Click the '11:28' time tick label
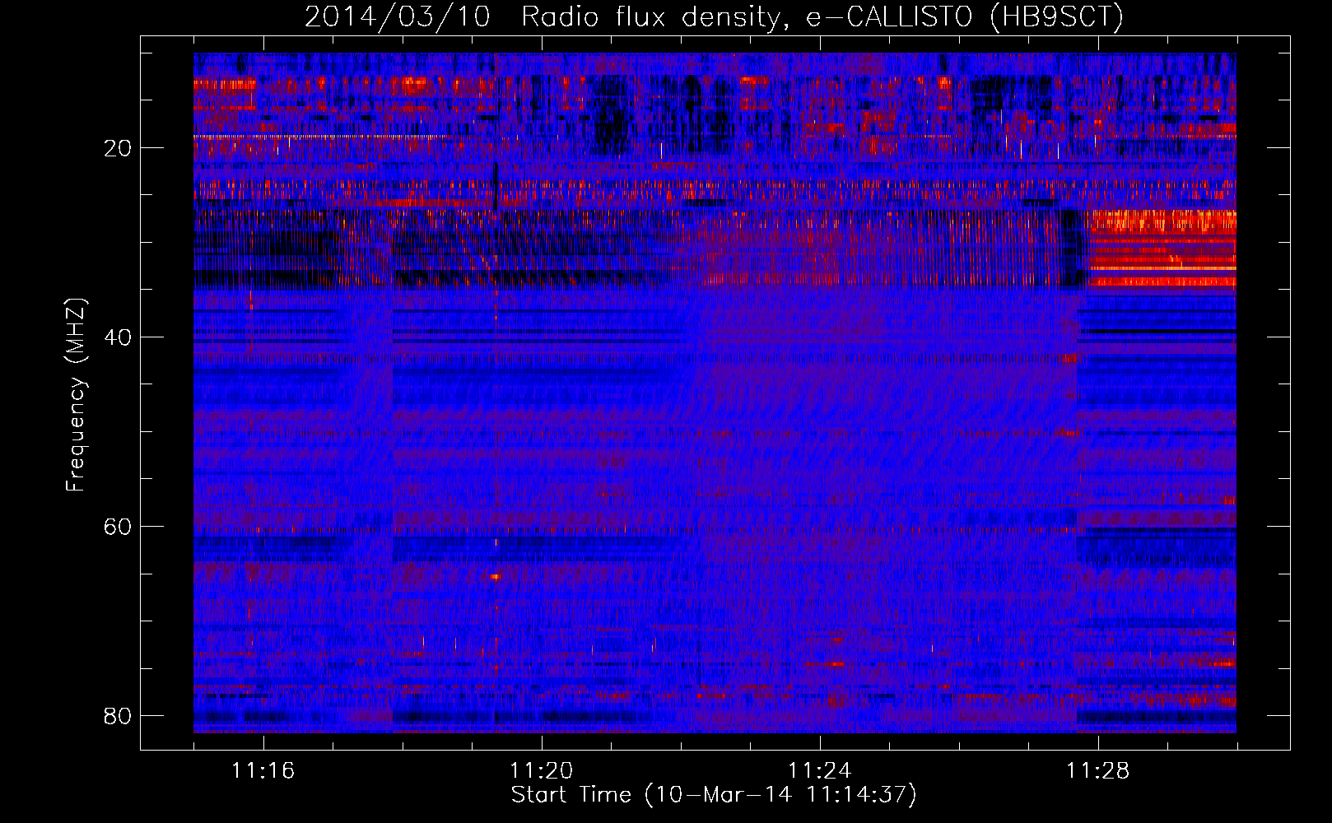 coord(1097,771)
